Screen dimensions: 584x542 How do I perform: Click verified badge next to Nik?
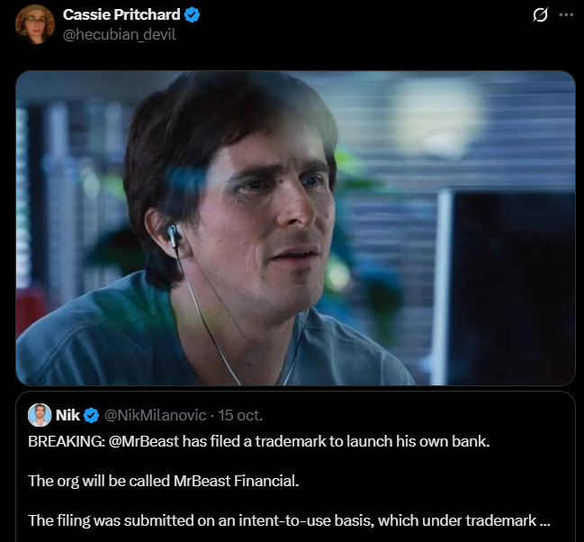pos(91,415)
